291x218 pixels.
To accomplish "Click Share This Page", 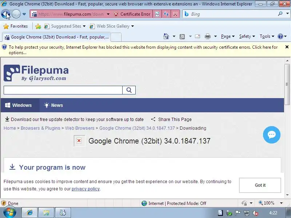I will (171, 120).
